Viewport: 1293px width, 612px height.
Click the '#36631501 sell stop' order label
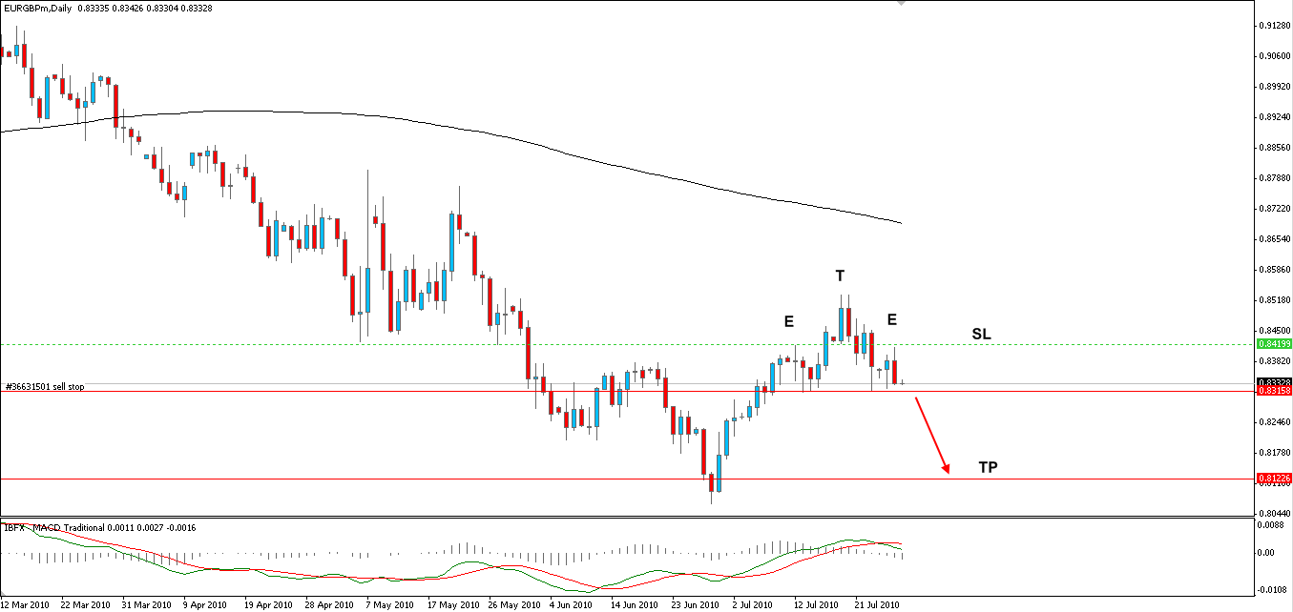[x=45, y=386]
